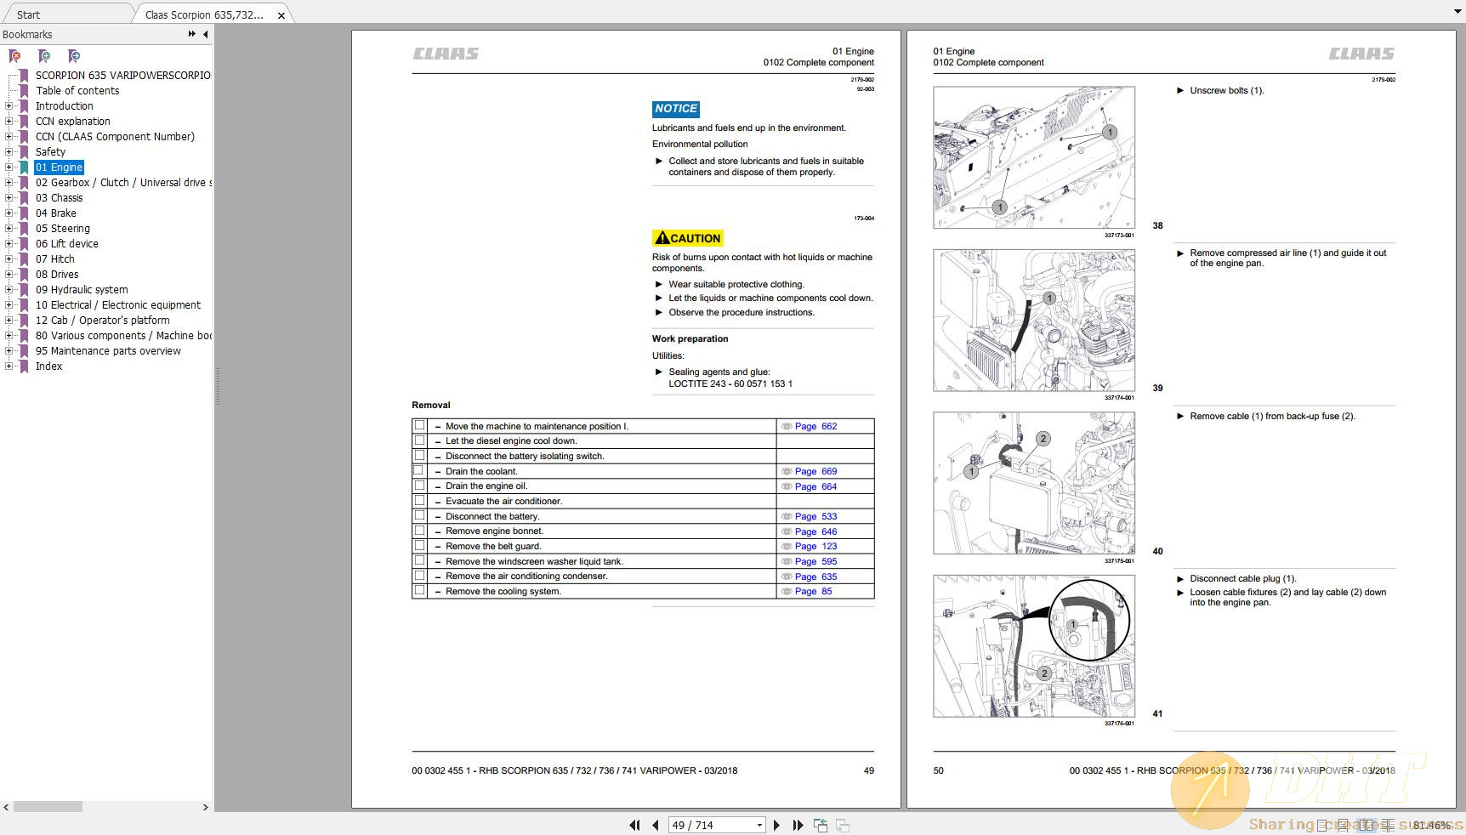Expand the 12 Cab / Operator's platform node
The image size is (1466, 835).
[9, 321]
